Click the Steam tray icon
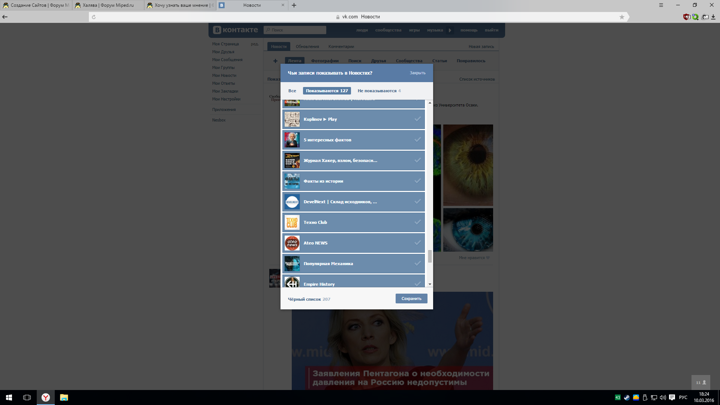 click(x=627, y=397)
